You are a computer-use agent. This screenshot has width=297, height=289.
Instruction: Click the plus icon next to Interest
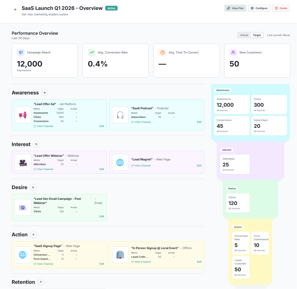36,144
